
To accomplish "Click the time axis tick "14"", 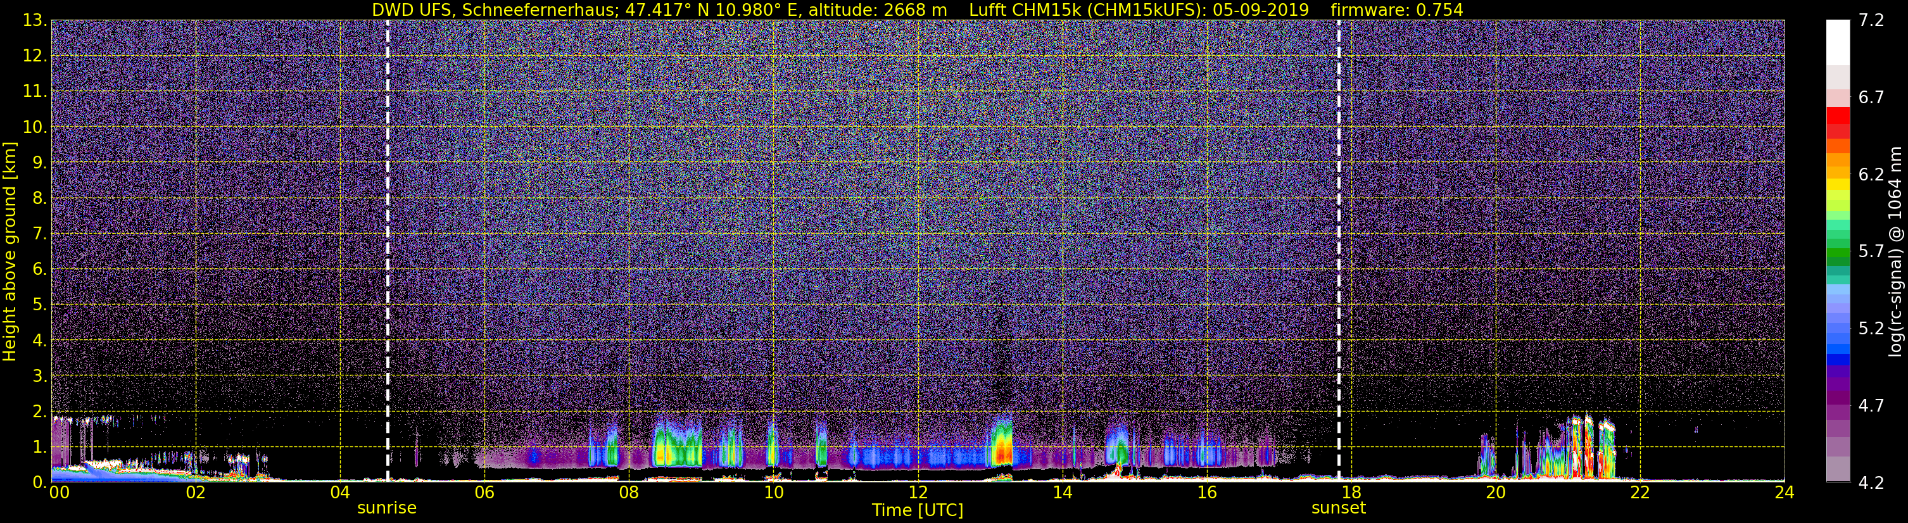I will tap(1062, 493).
